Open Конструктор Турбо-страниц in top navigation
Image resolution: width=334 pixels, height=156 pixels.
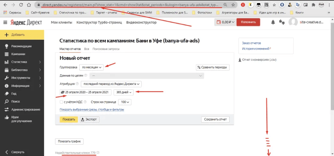[99, 22]
